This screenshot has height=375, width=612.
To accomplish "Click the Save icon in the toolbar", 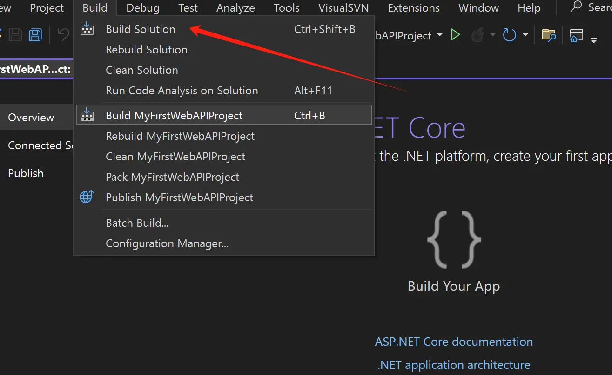I will click(16, 35).
